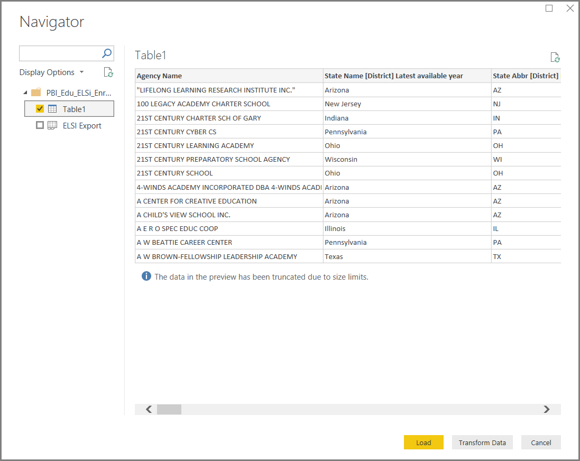580x461 pixels.
Task: Refresh the Table1 preview icon
Action: pyautogui.click(x=555, y=57)
